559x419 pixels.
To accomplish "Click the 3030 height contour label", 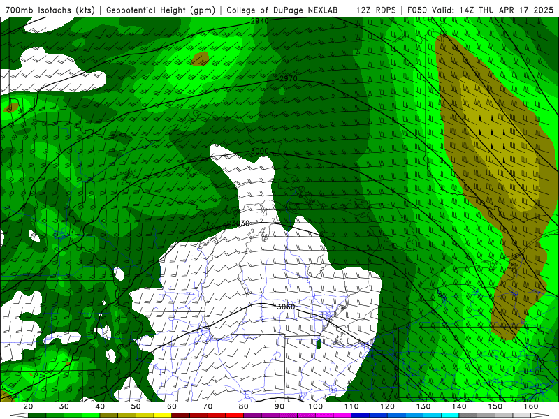I will (240, 223).
